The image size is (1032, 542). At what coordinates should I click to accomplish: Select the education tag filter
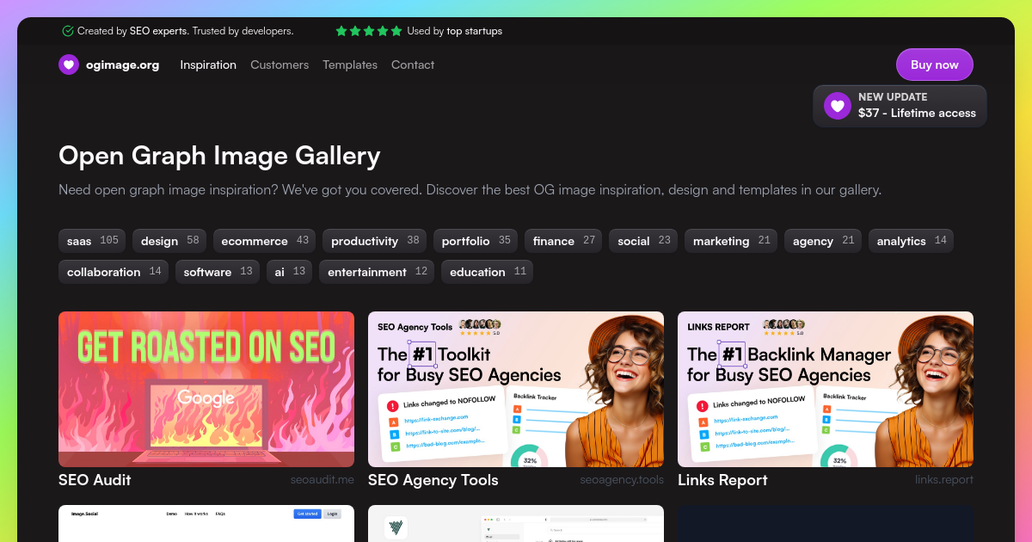pos(487,272)
